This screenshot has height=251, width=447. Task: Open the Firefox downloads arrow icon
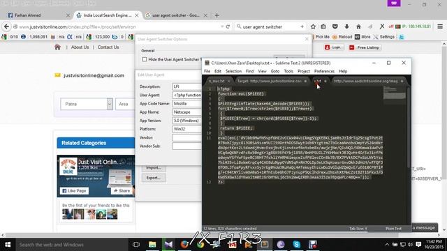point(346,26)
